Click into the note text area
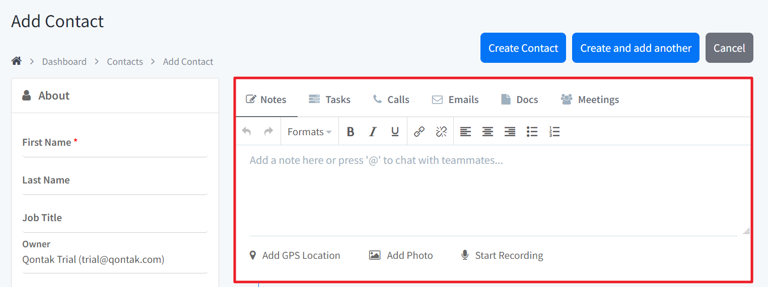 coord(494,190)
